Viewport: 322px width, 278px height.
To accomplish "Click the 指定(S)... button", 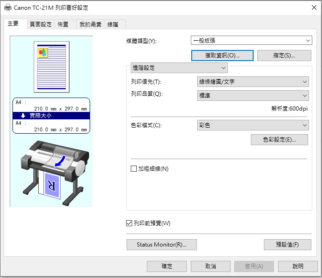I will pyautogui.click(x=284, y=56).
